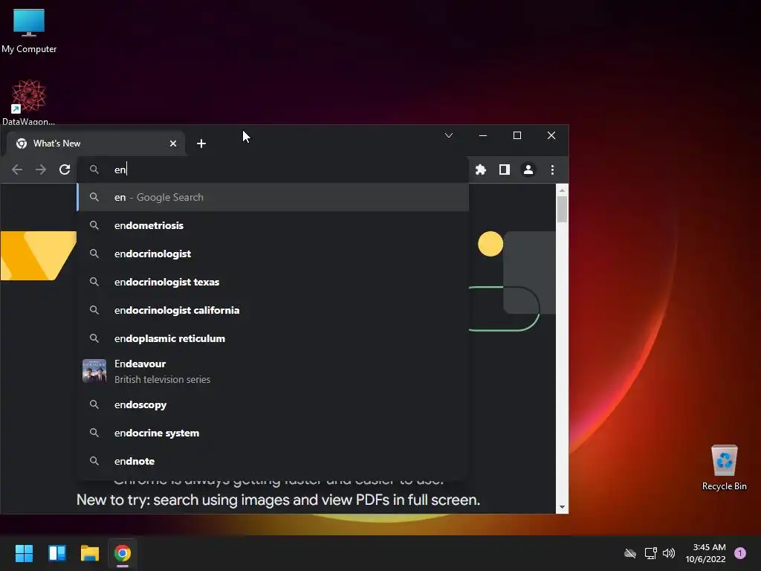
Task: Select the Recycle Bin desktop icon
Action: pos(724,468)
